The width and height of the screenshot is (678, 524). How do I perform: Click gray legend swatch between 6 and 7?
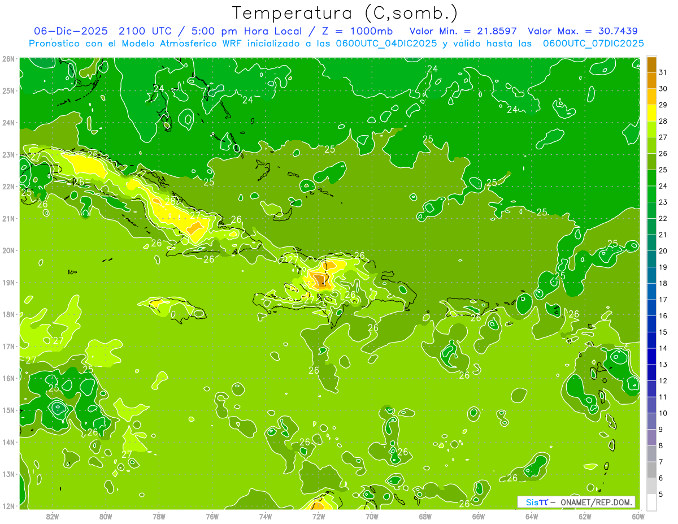[651, 470]
